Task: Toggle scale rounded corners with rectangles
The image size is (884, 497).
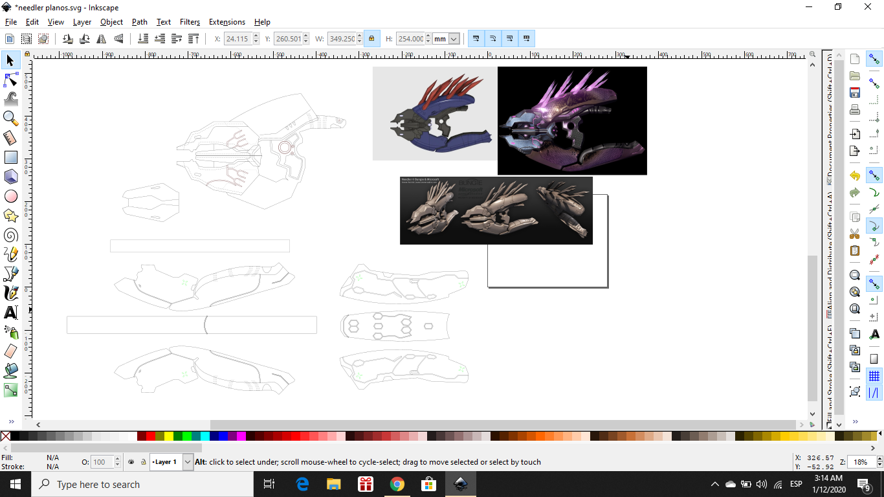Action: pos(492,39)
